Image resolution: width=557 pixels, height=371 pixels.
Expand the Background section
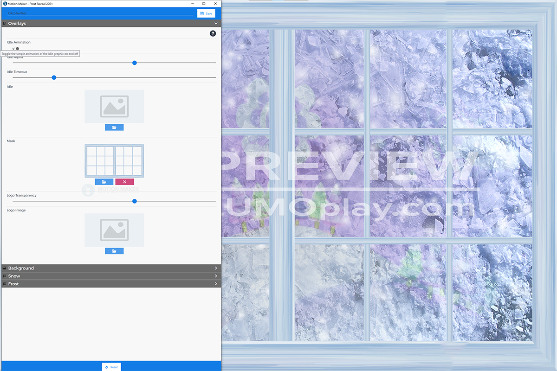tap(216, 268)
